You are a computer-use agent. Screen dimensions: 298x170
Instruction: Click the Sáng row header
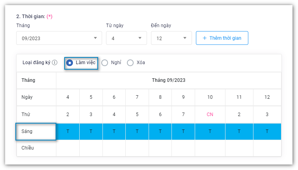(36, 131)
